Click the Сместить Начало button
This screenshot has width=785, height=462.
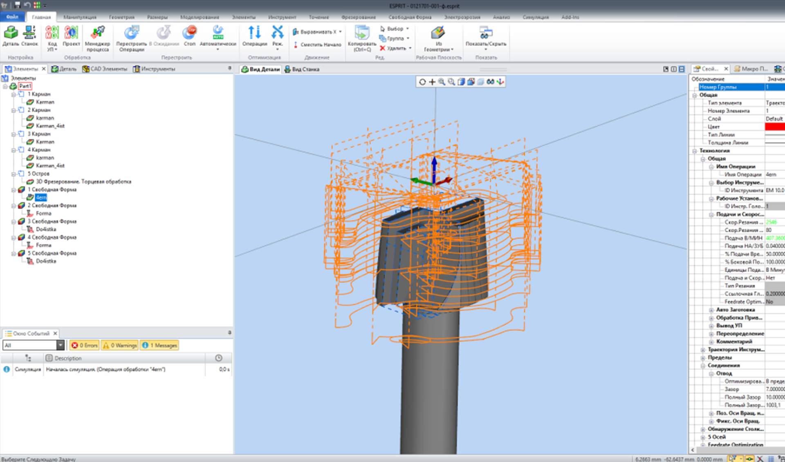tap(317, 45)
